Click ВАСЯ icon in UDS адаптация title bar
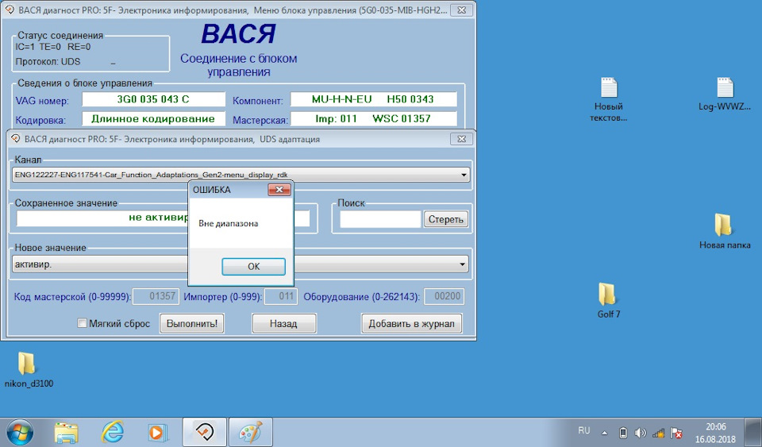762x447 pixels. point(16,139)
